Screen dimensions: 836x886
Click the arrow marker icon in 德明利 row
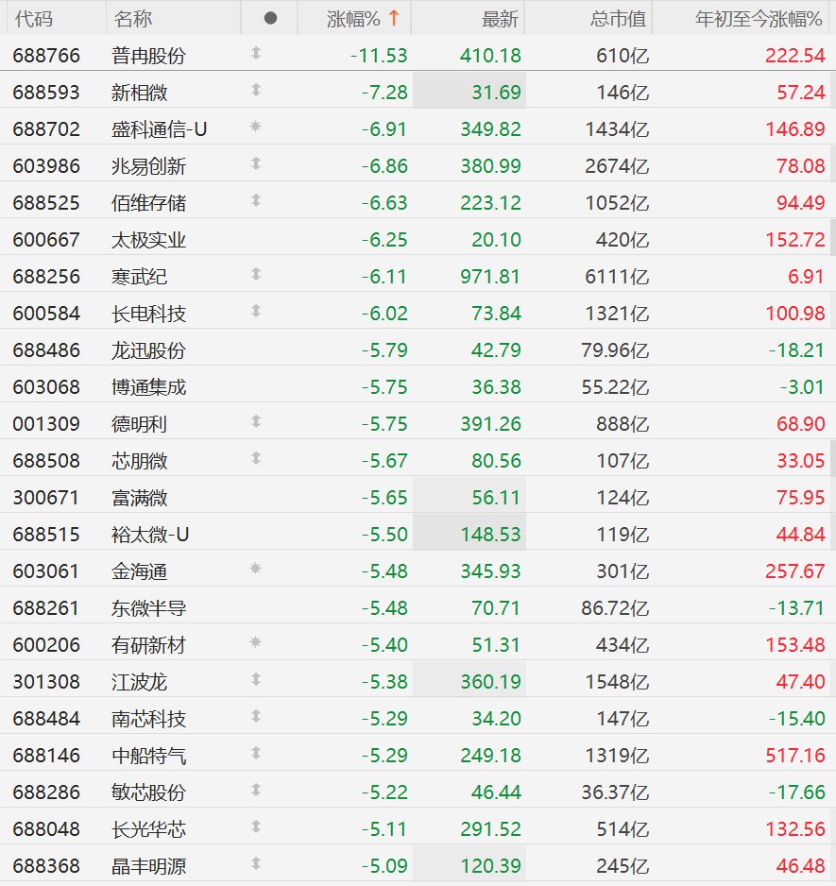pos(255,421)
